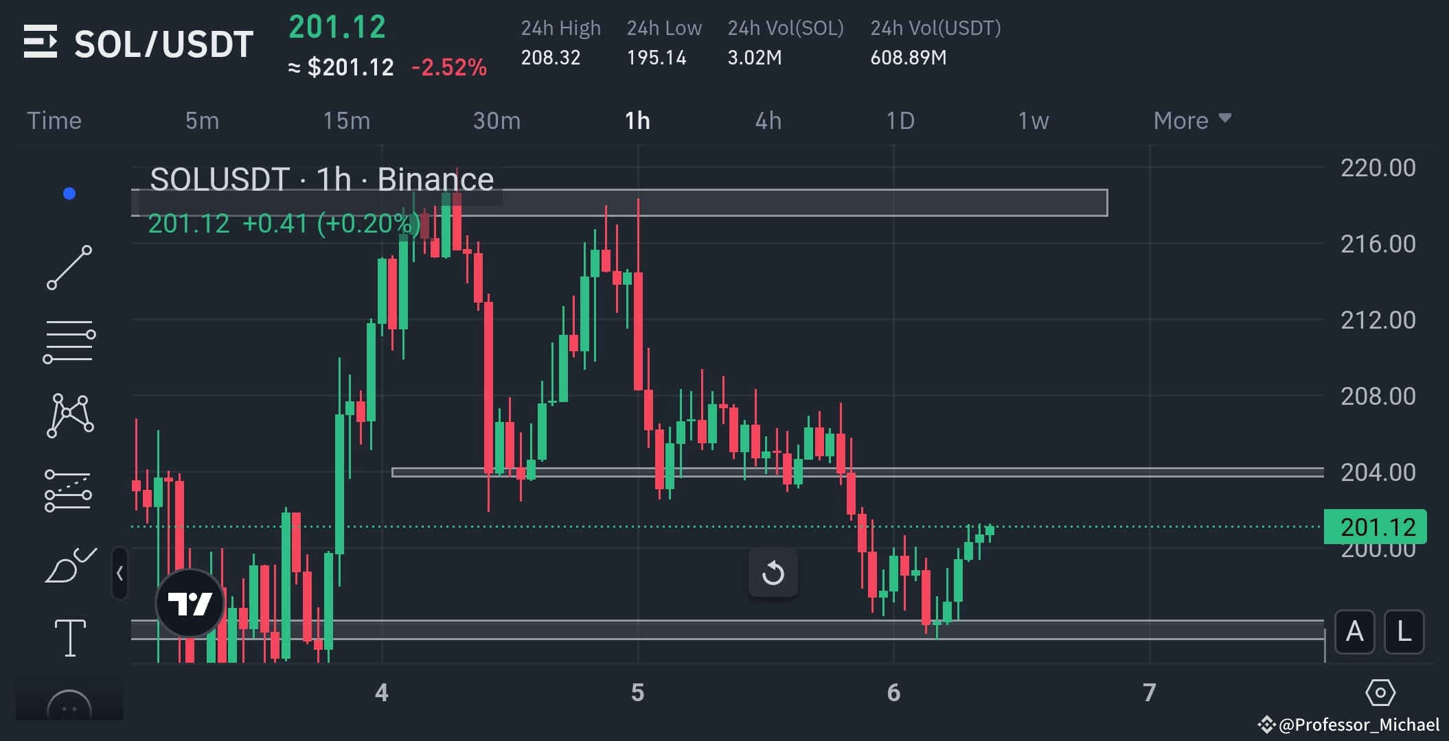Click the blue notification dot on sidebar
Image resolution: width=1449 pixels, height=741 pixels.
click(68, 193)
